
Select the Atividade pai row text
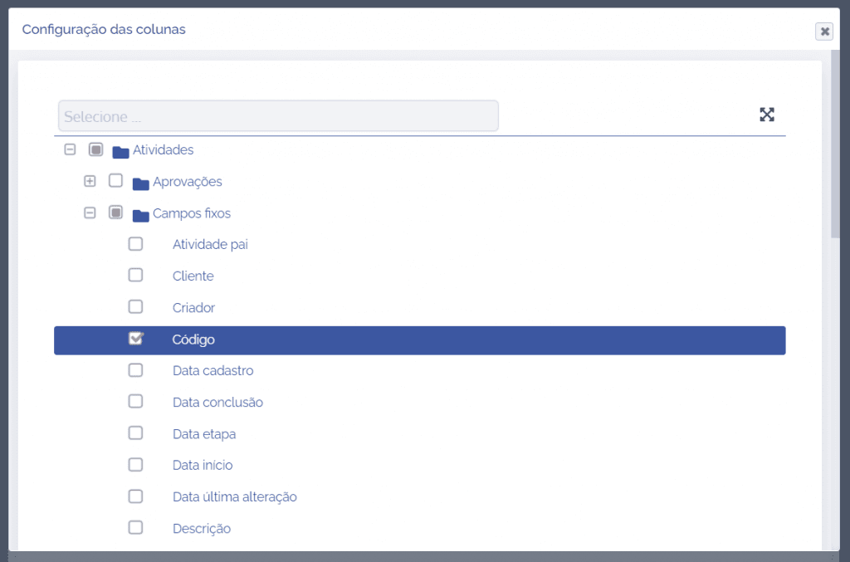coord(210,244)
